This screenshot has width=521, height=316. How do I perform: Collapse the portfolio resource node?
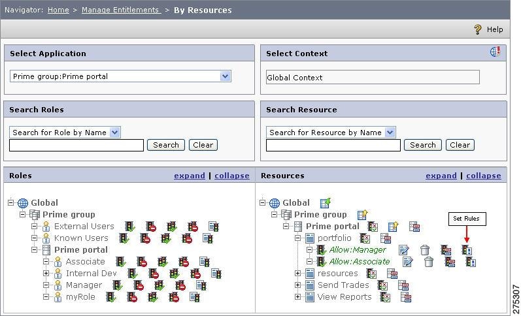click(297, 238)
